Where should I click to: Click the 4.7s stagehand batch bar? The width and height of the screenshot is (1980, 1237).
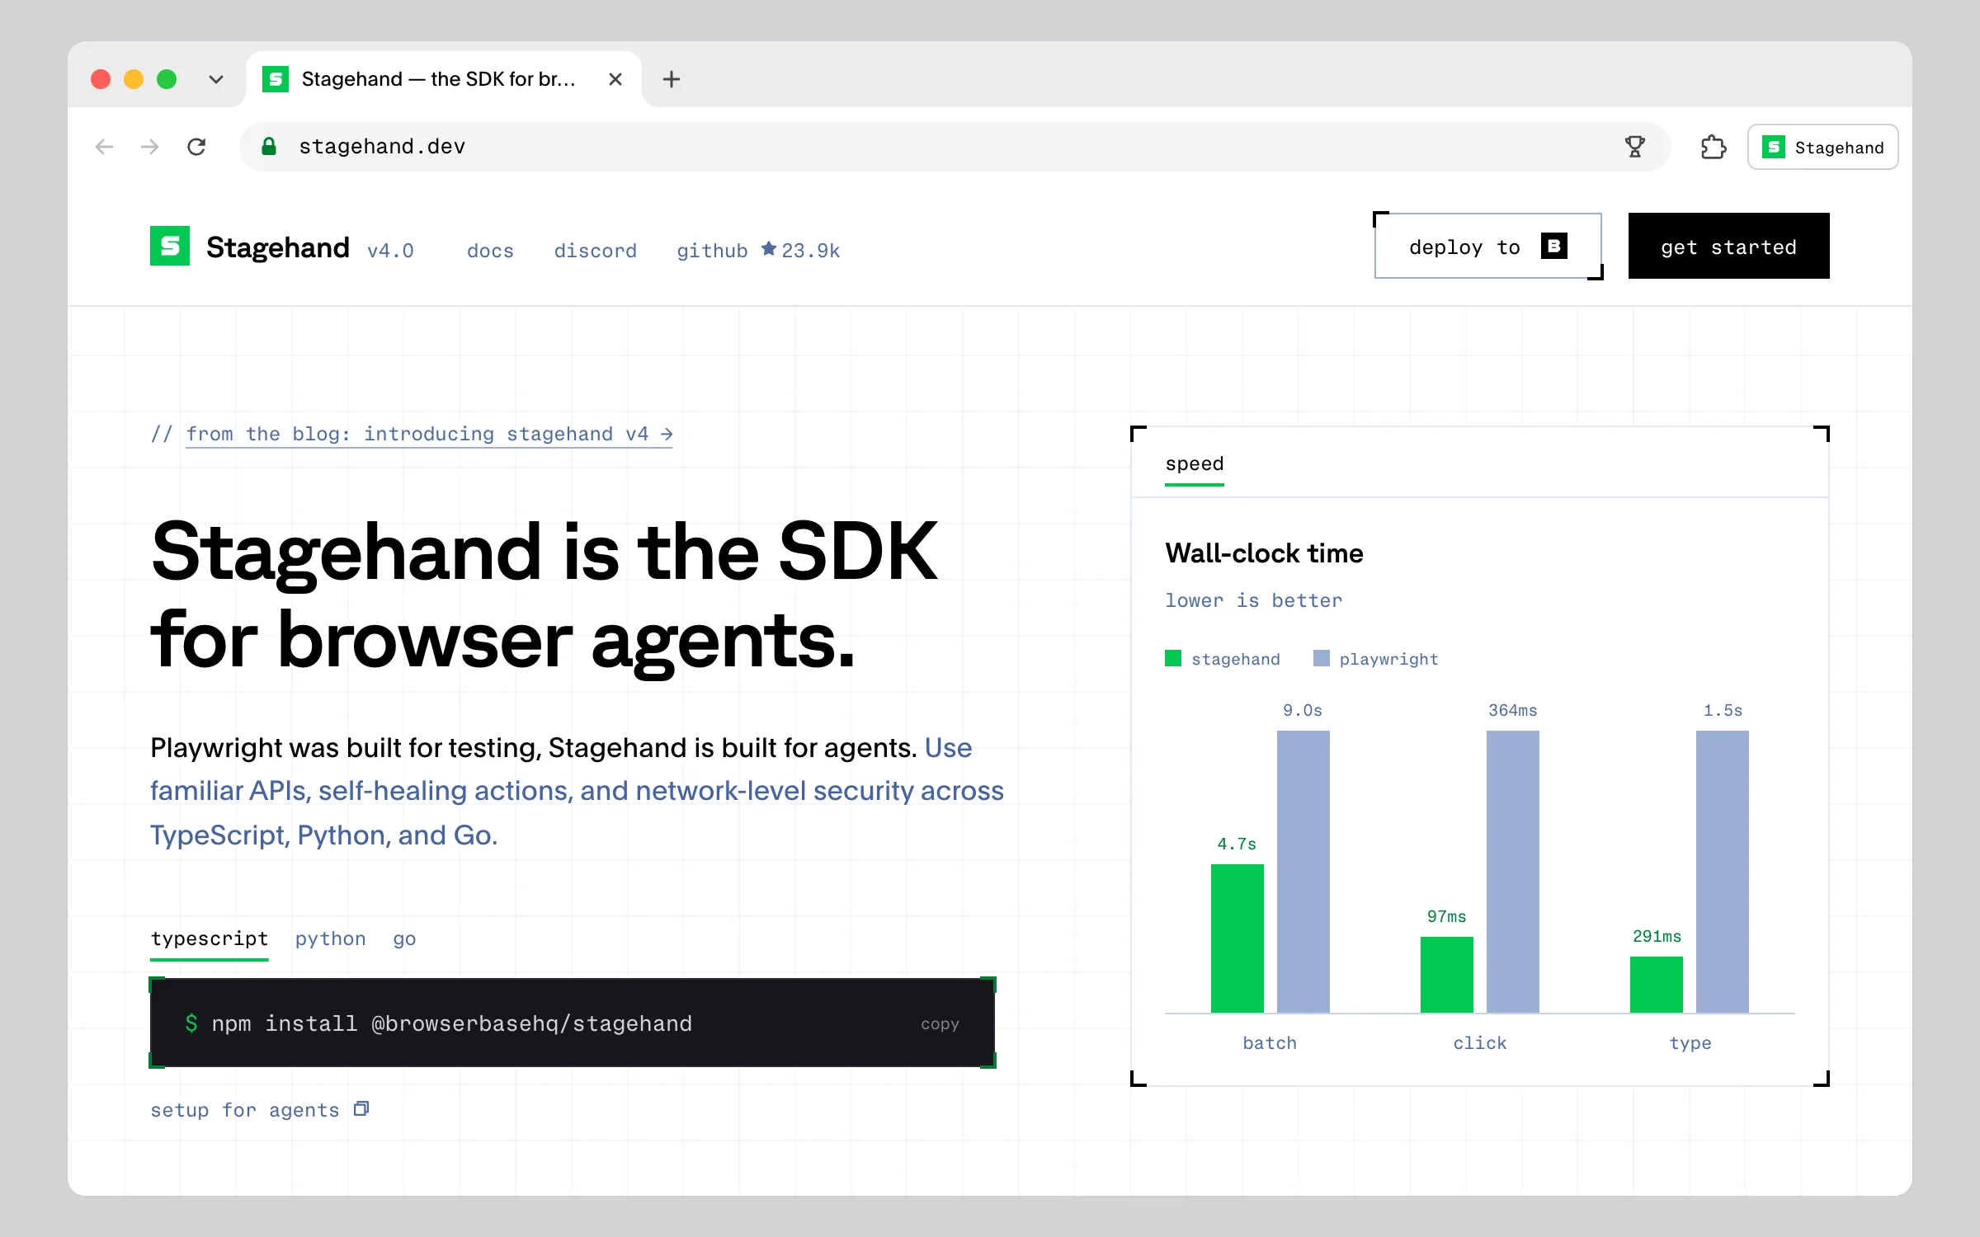[1237, 938]
